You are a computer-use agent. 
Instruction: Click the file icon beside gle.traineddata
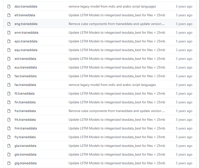pos(9,154)
